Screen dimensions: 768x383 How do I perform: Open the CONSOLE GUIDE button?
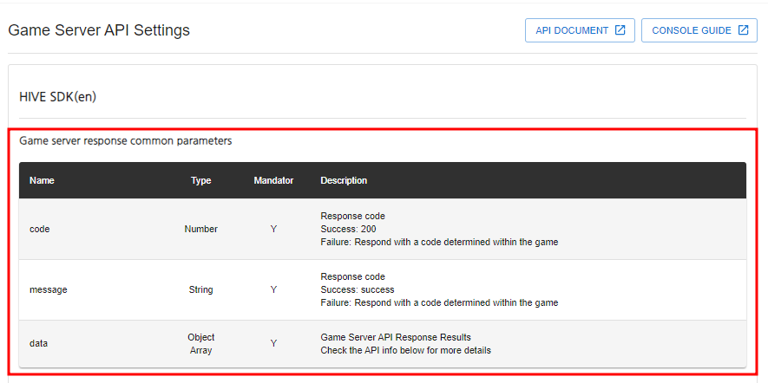point(699,30)
